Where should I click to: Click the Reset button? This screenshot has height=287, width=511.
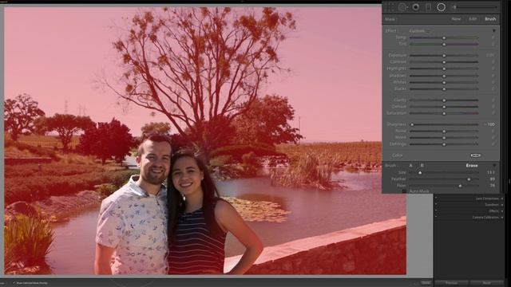tap(487, 283)
